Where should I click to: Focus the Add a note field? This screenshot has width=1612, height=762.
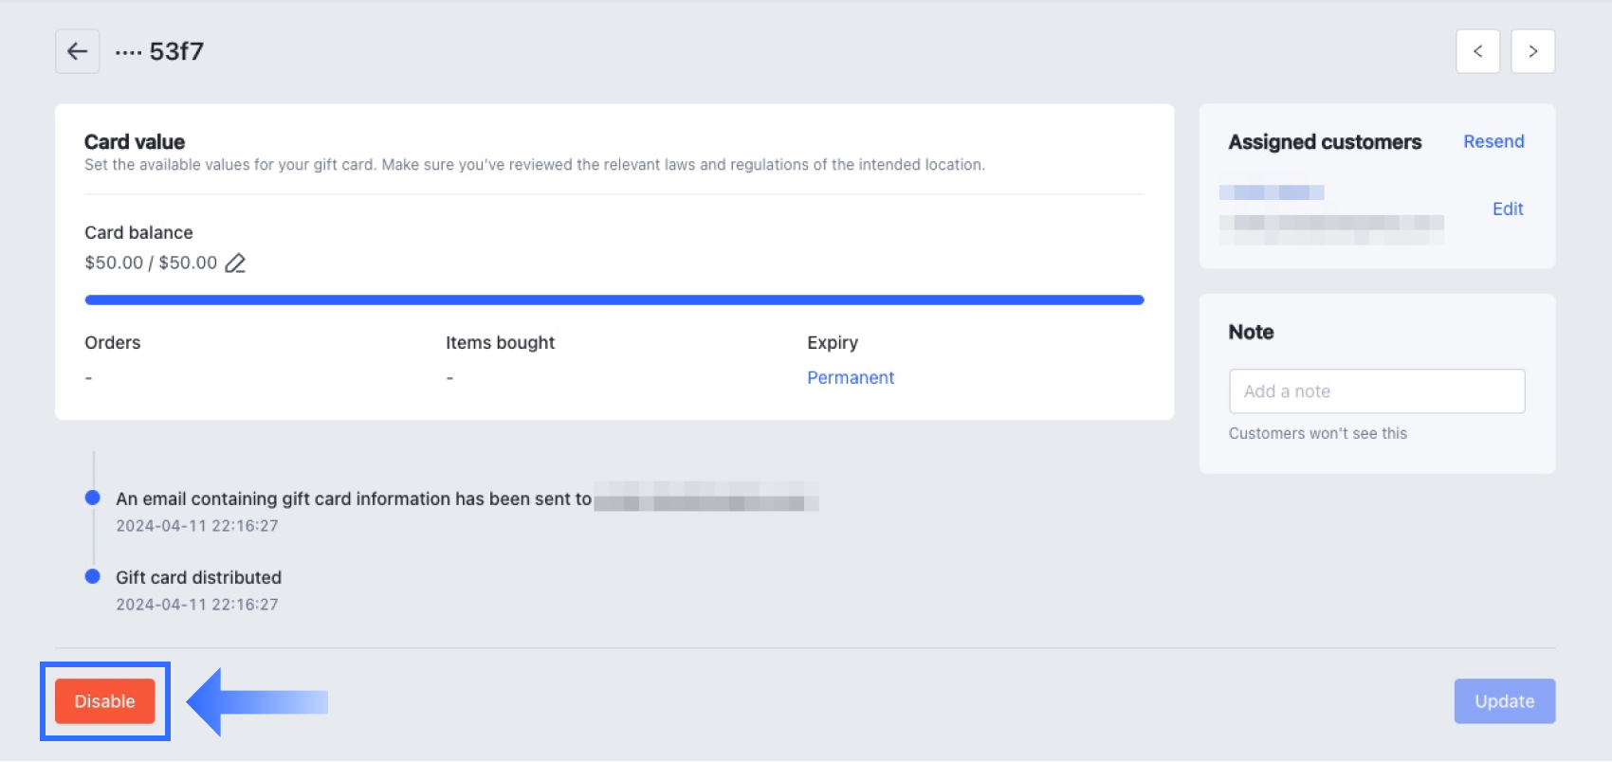coord(1377,391)
